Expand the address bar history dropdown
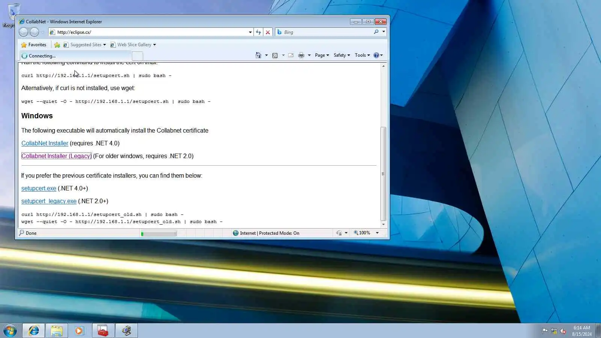Viewport: 601px width, 338px height. point(250,32)
